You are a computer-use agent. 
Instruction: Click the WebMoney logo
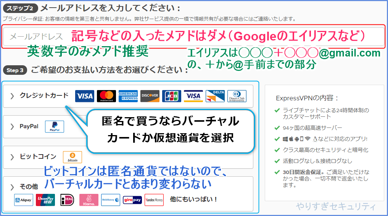(111, 200)
